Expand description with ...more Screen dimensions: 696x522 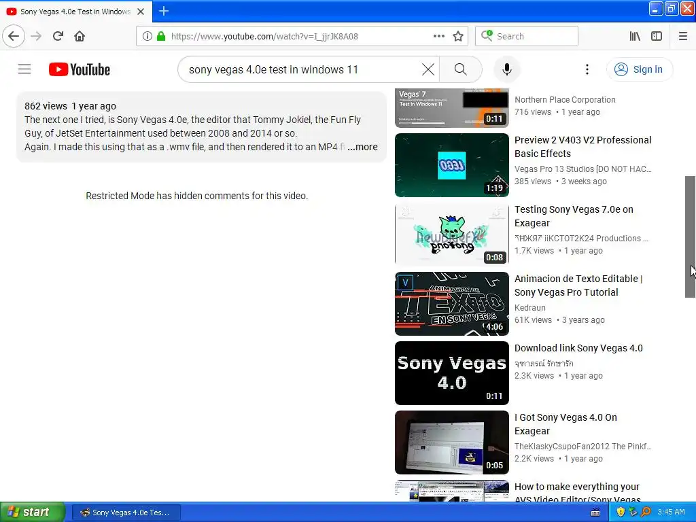point(363,147)
